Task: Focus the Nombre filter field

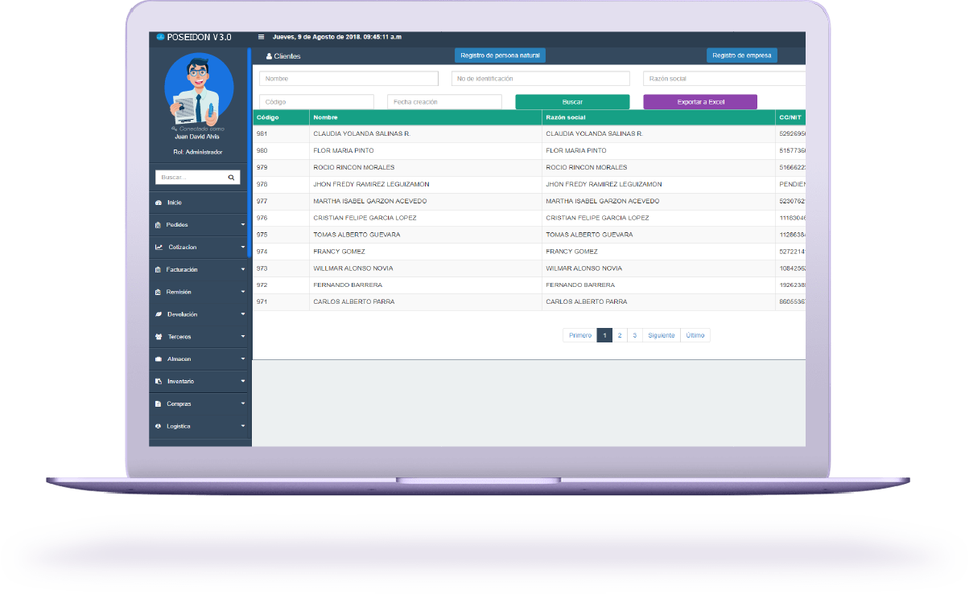Action: pos(348,79)
